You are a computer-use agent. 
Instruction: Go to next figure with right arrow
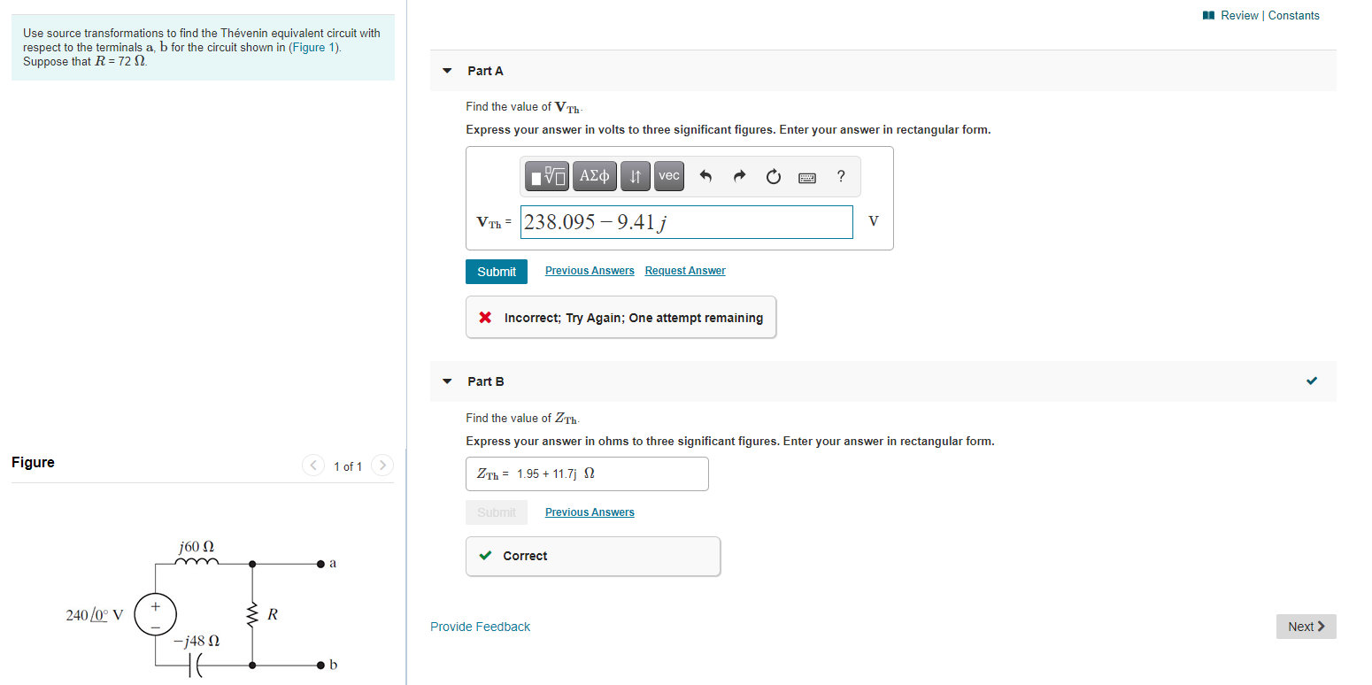tap(382, 465)
